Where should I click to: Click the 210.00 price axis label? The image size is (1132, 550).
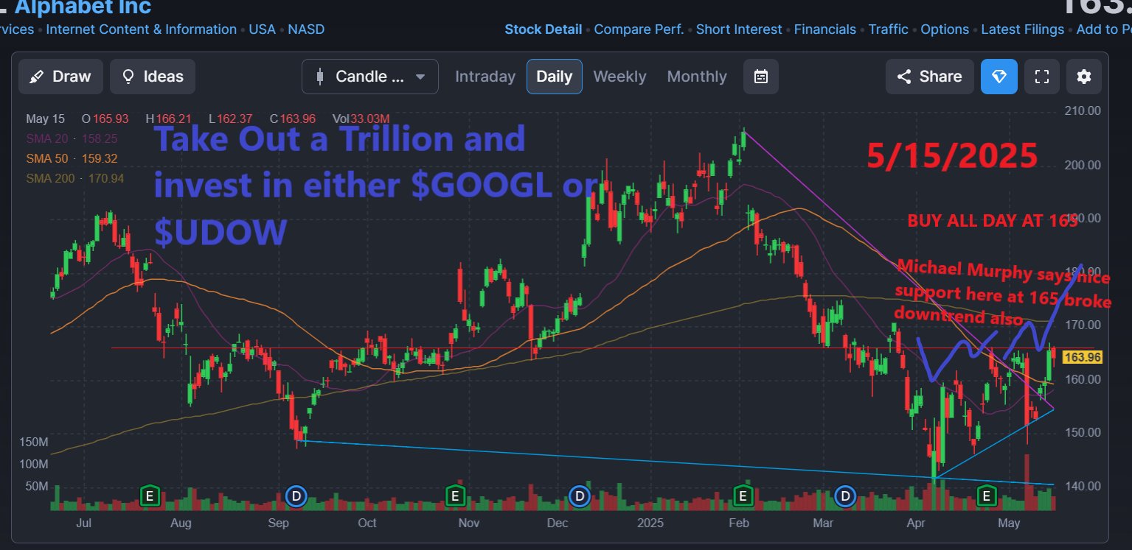1083,111
